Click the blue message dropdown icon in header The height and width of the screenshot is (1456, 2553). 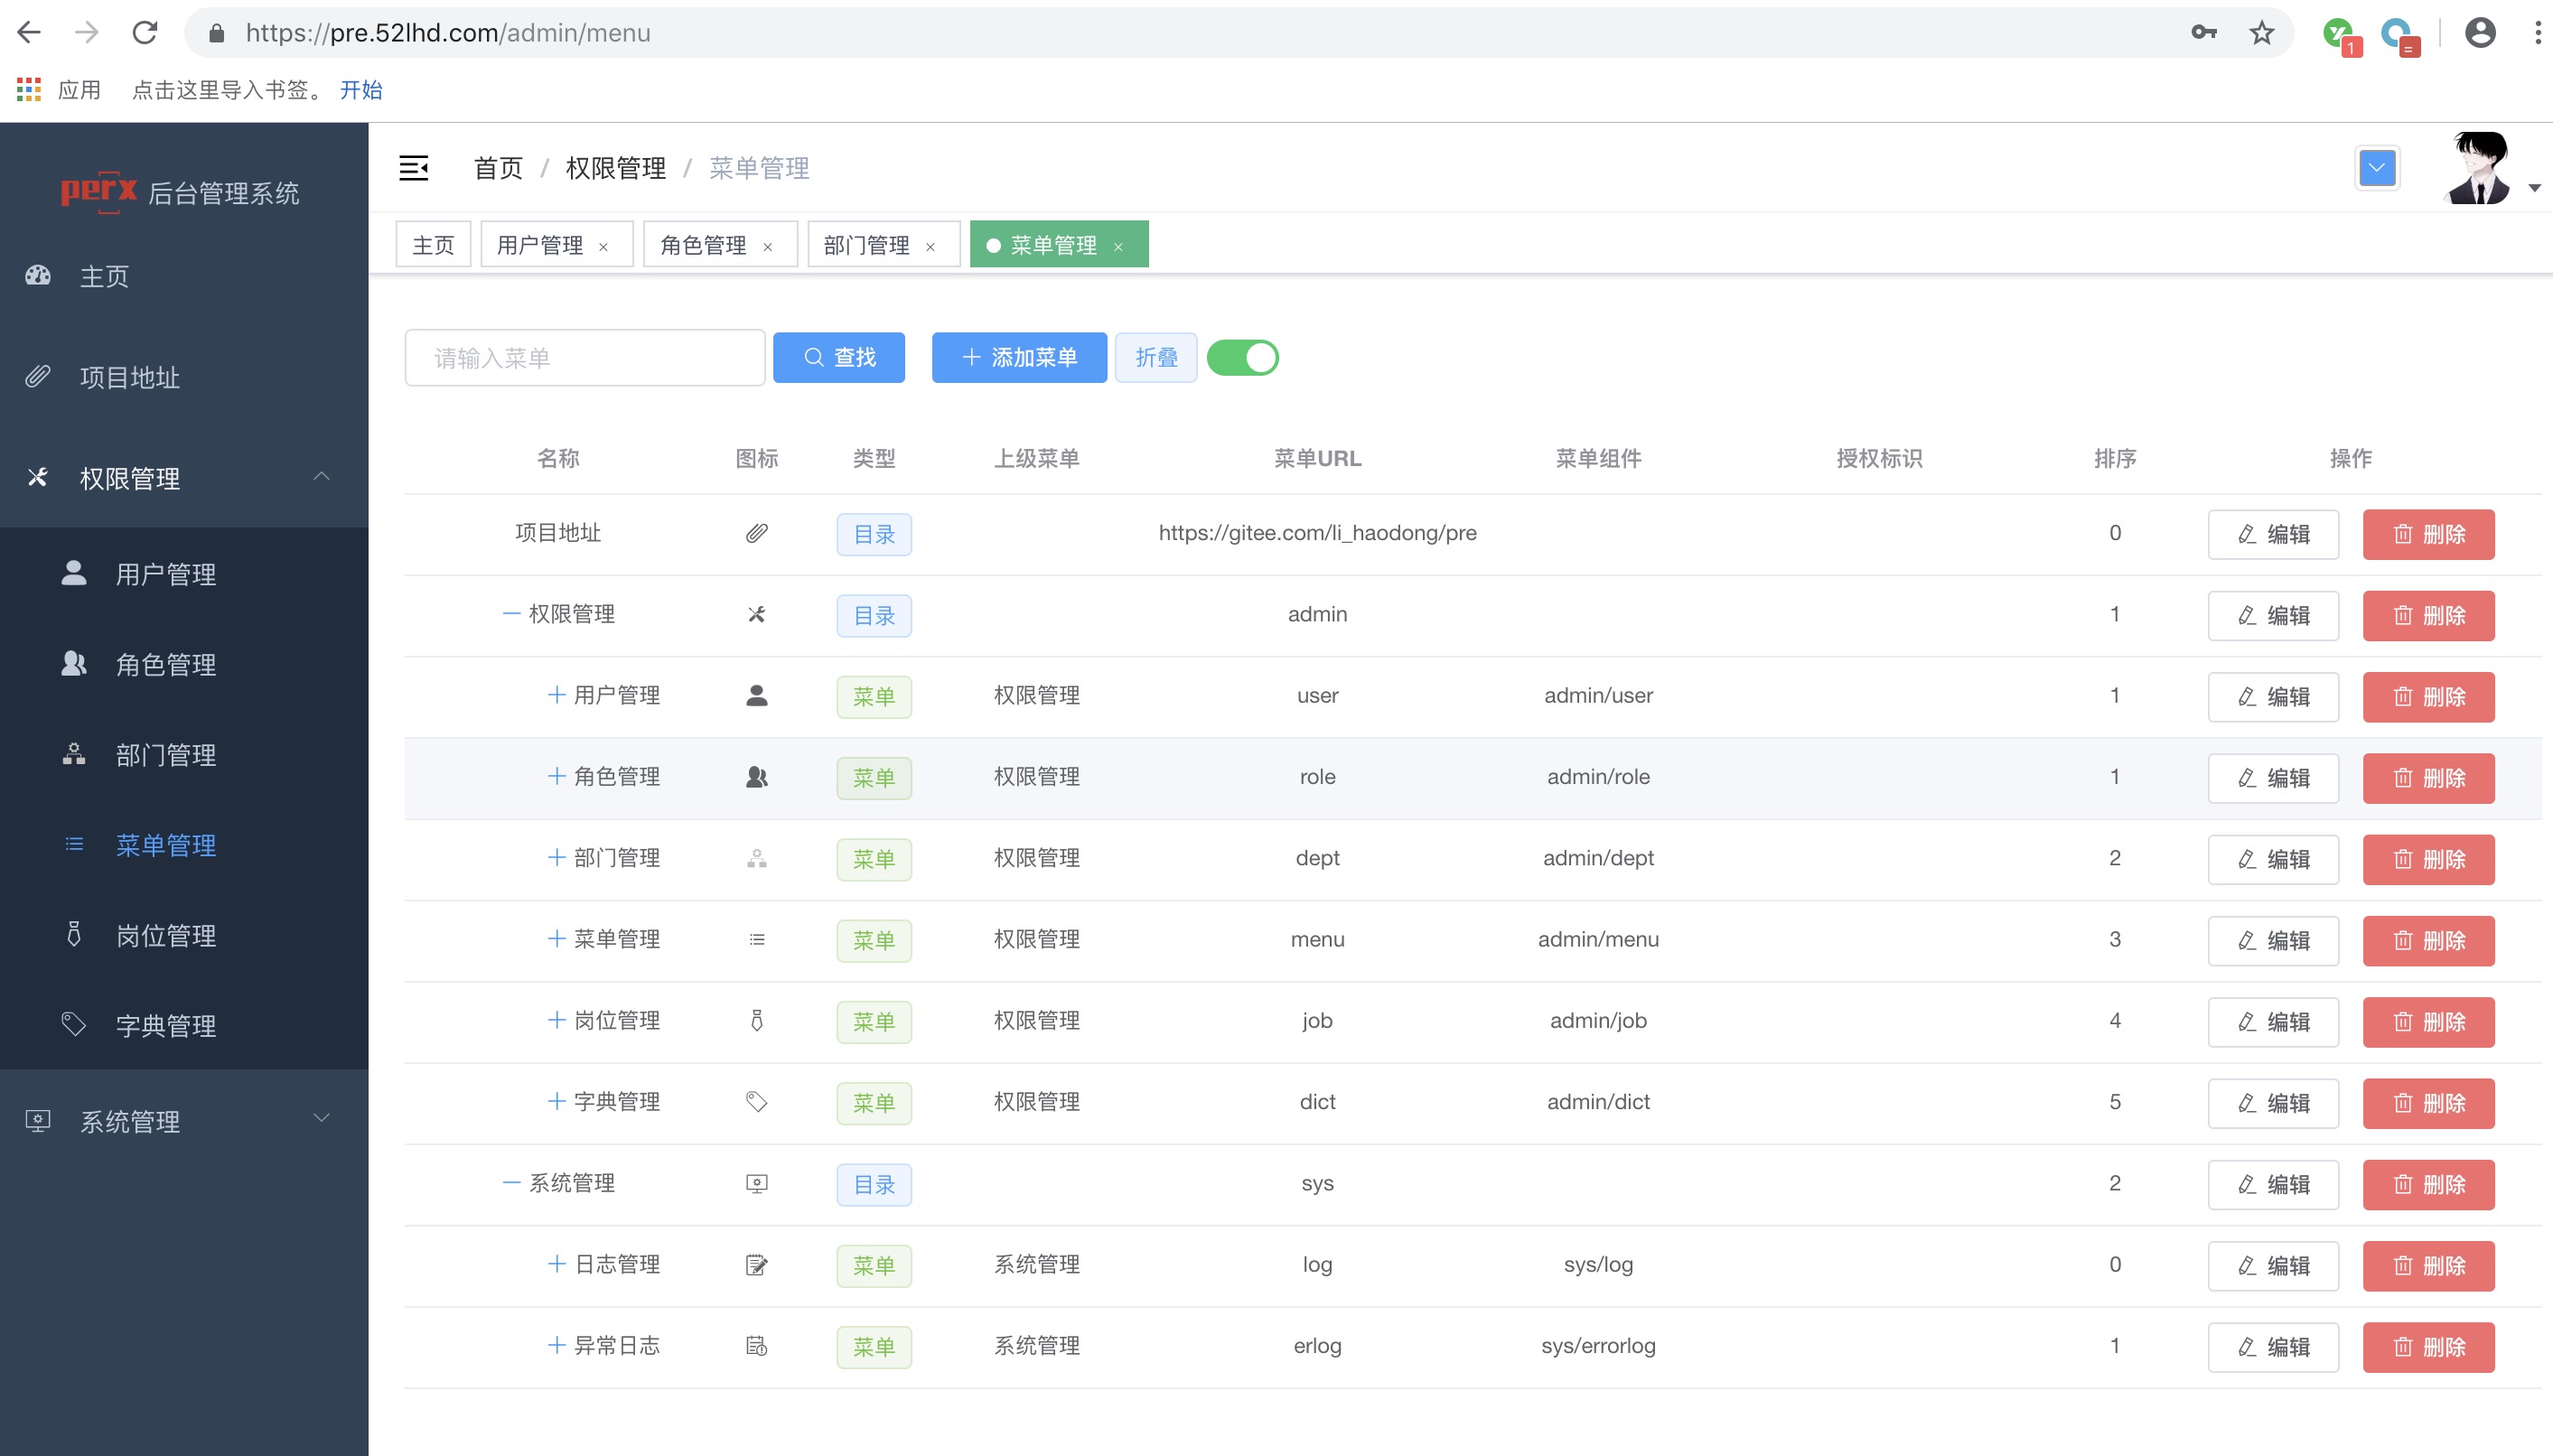click(x=2376, y=168)
